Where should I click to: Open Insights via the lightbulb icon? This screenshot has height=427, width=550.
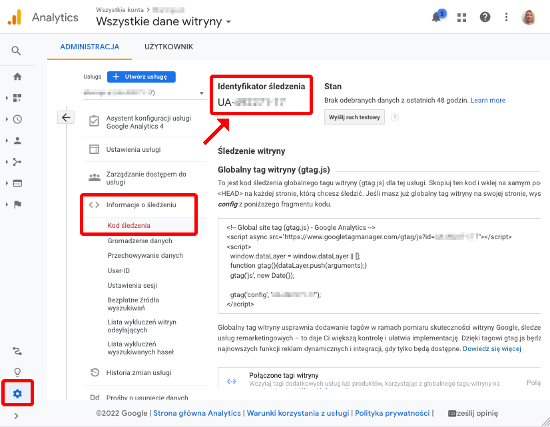pos(17,372)
